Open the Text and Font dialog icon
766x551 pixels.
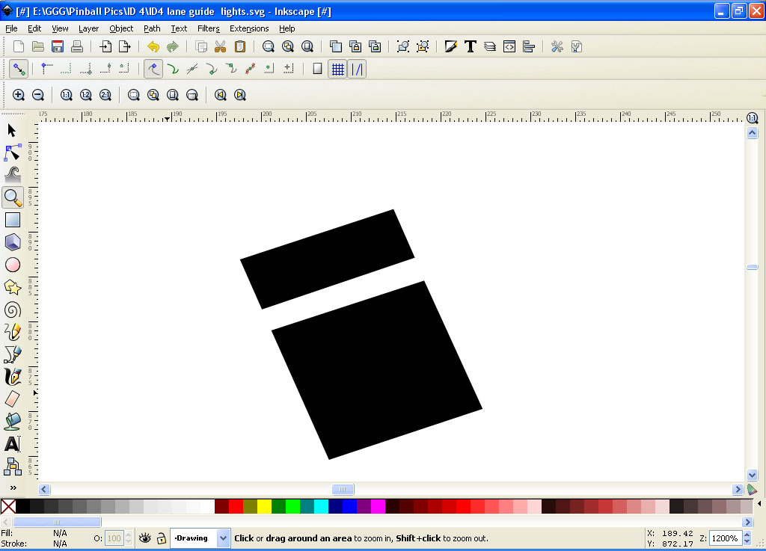click(x=471, y=46)
